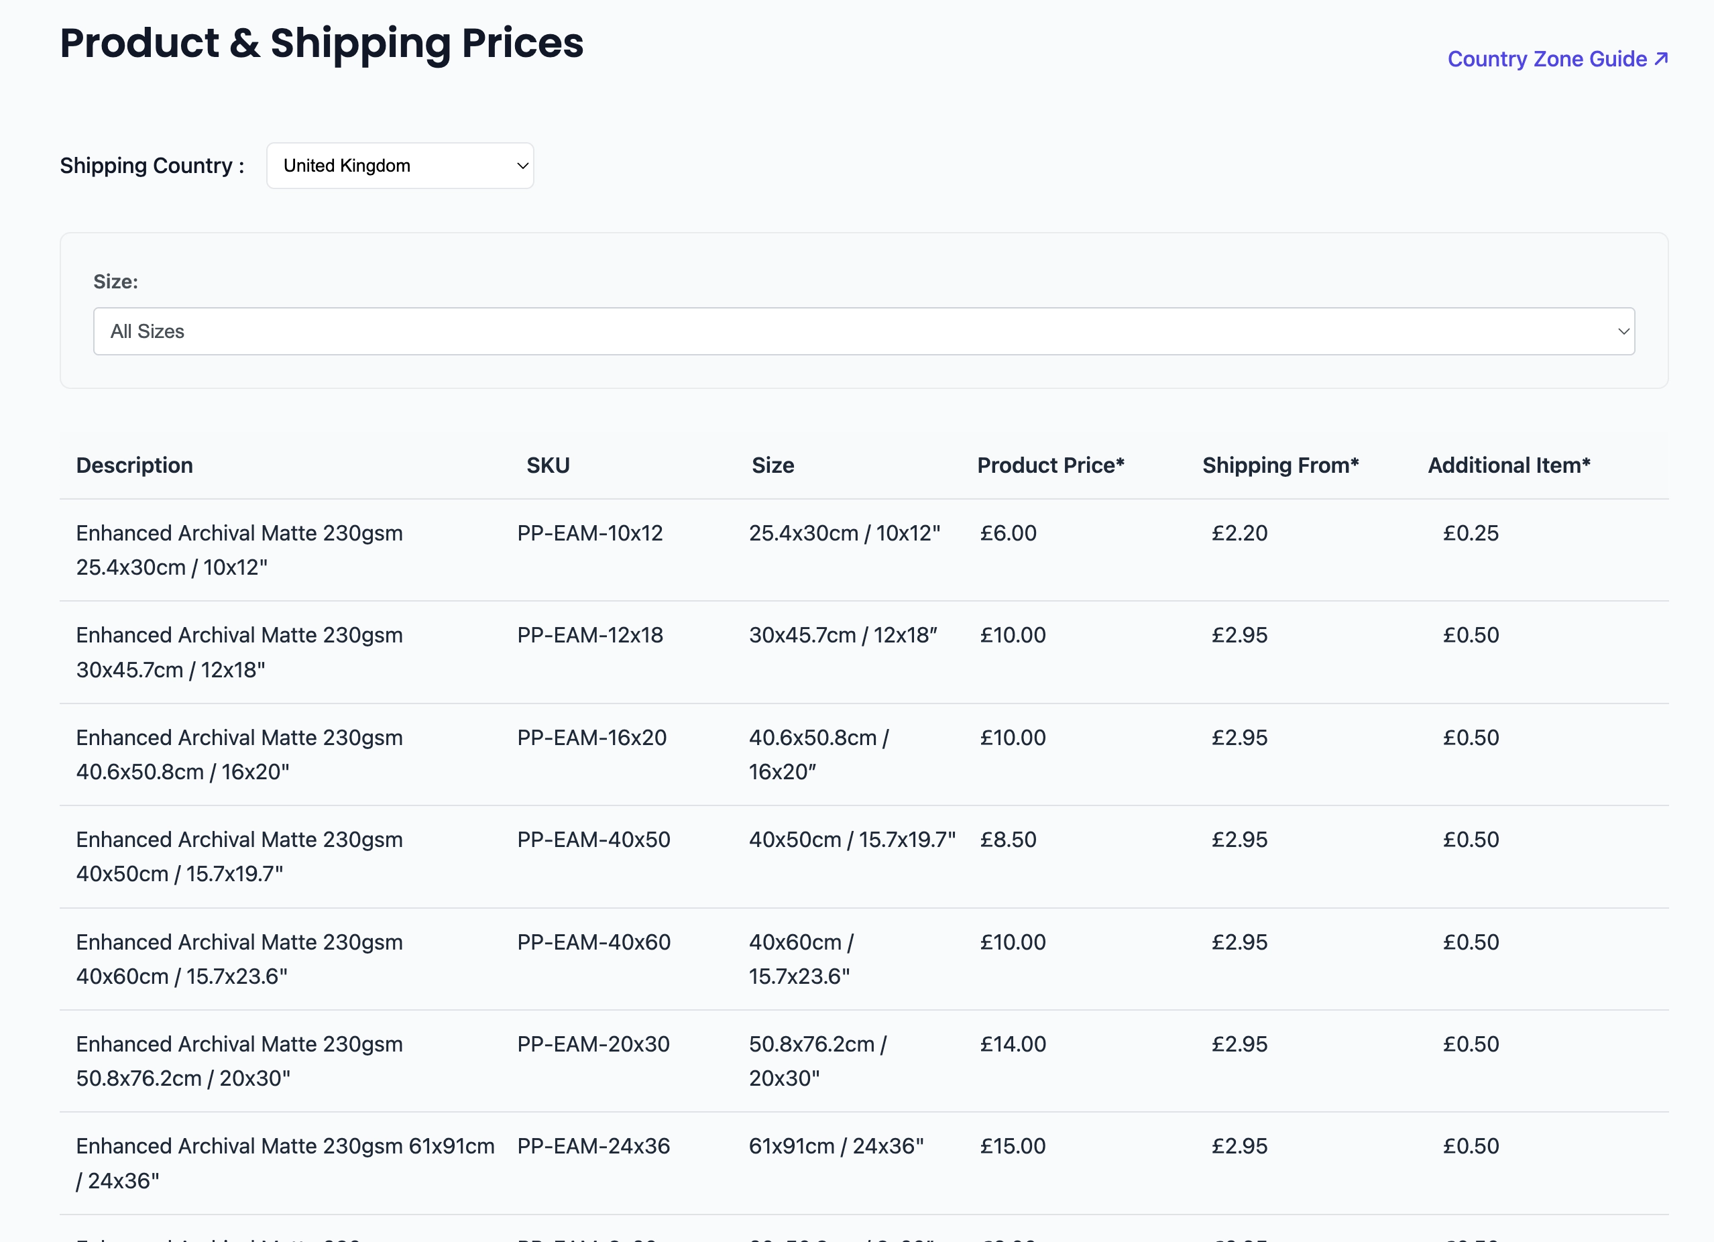
Task: Open the Country Zone Guide link
Action: pos(1546,59)
